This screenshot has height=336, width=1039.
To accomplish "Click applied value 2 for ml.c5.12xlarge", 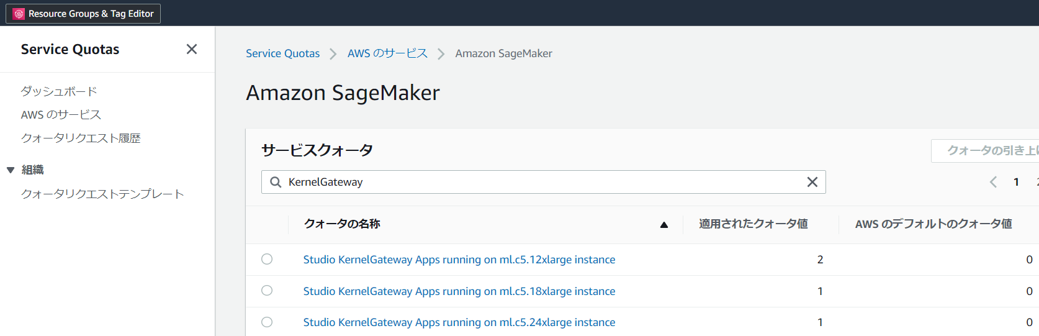I will point(820,260).
